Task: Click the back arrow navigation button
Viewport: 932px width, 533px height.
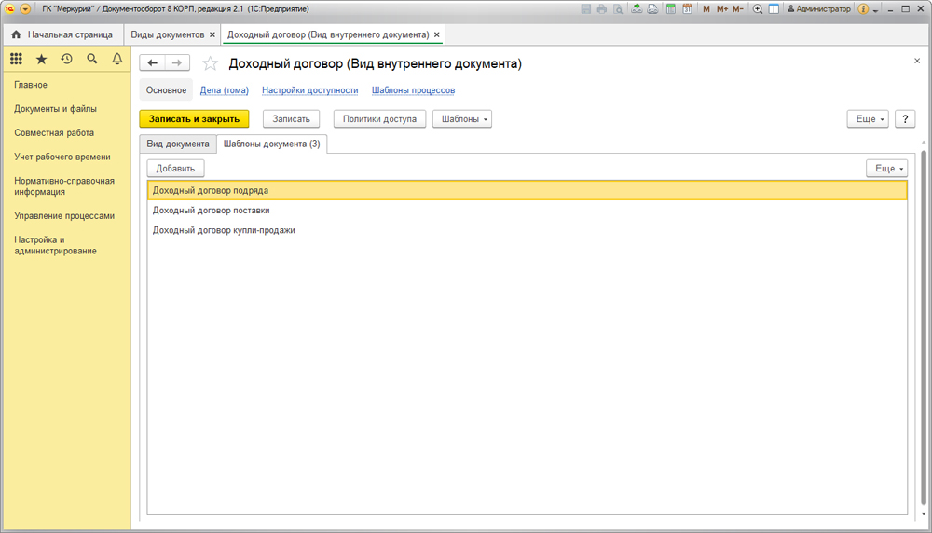Action: click(x=152, y=62)
